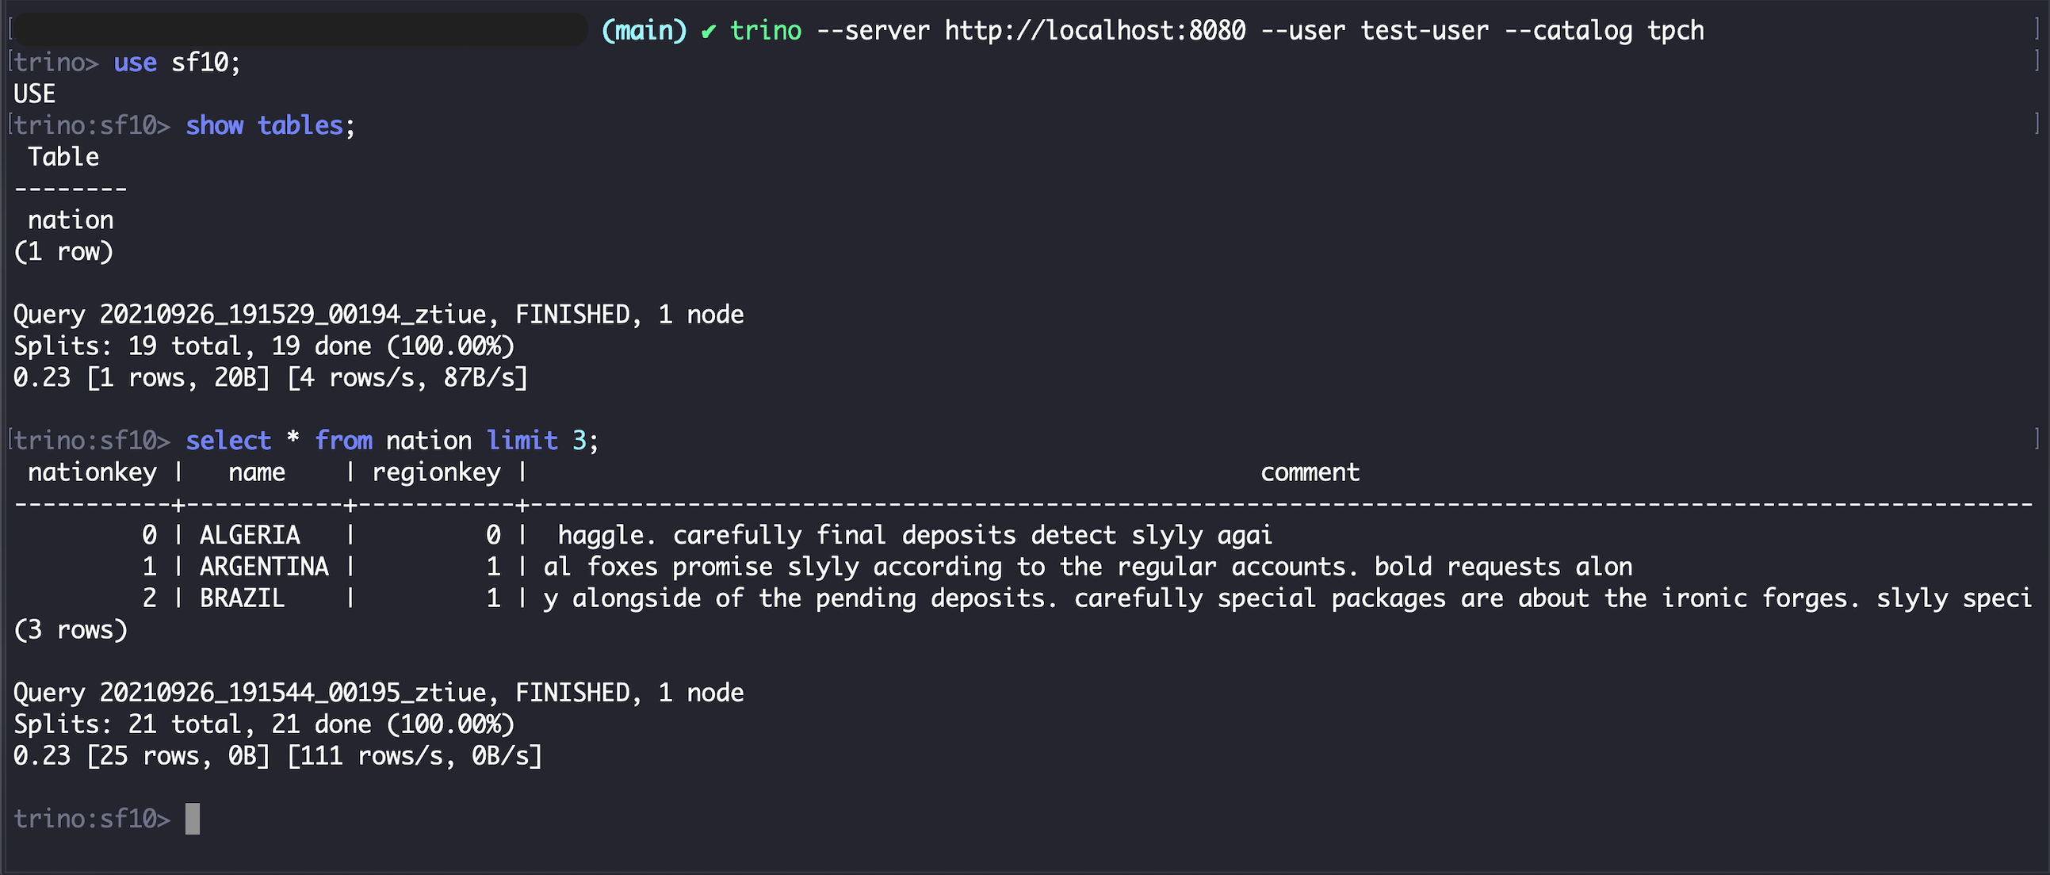The image size is (2050, 875).
Task: Click the "(3 rows)" result count
Action: pos(71,630)
